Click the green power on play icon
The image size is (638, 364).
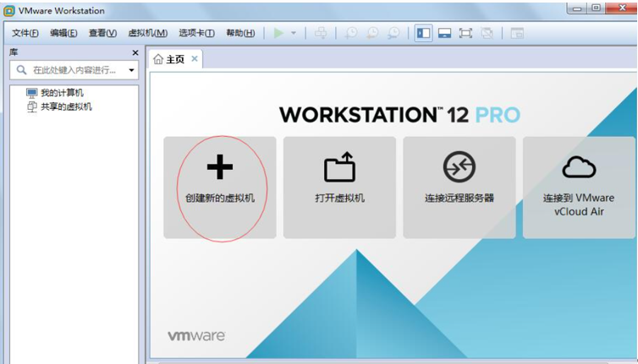(x=278, y=33)
